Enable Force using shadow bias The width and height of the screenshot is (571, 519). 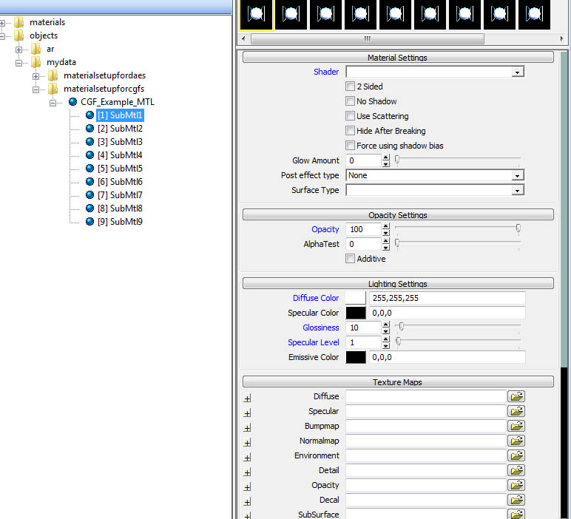point(350,146)
